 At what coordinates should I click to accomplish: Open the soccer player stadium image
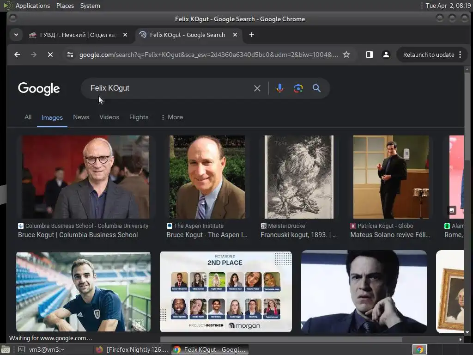pyautogui.click(x=83, y=292)
